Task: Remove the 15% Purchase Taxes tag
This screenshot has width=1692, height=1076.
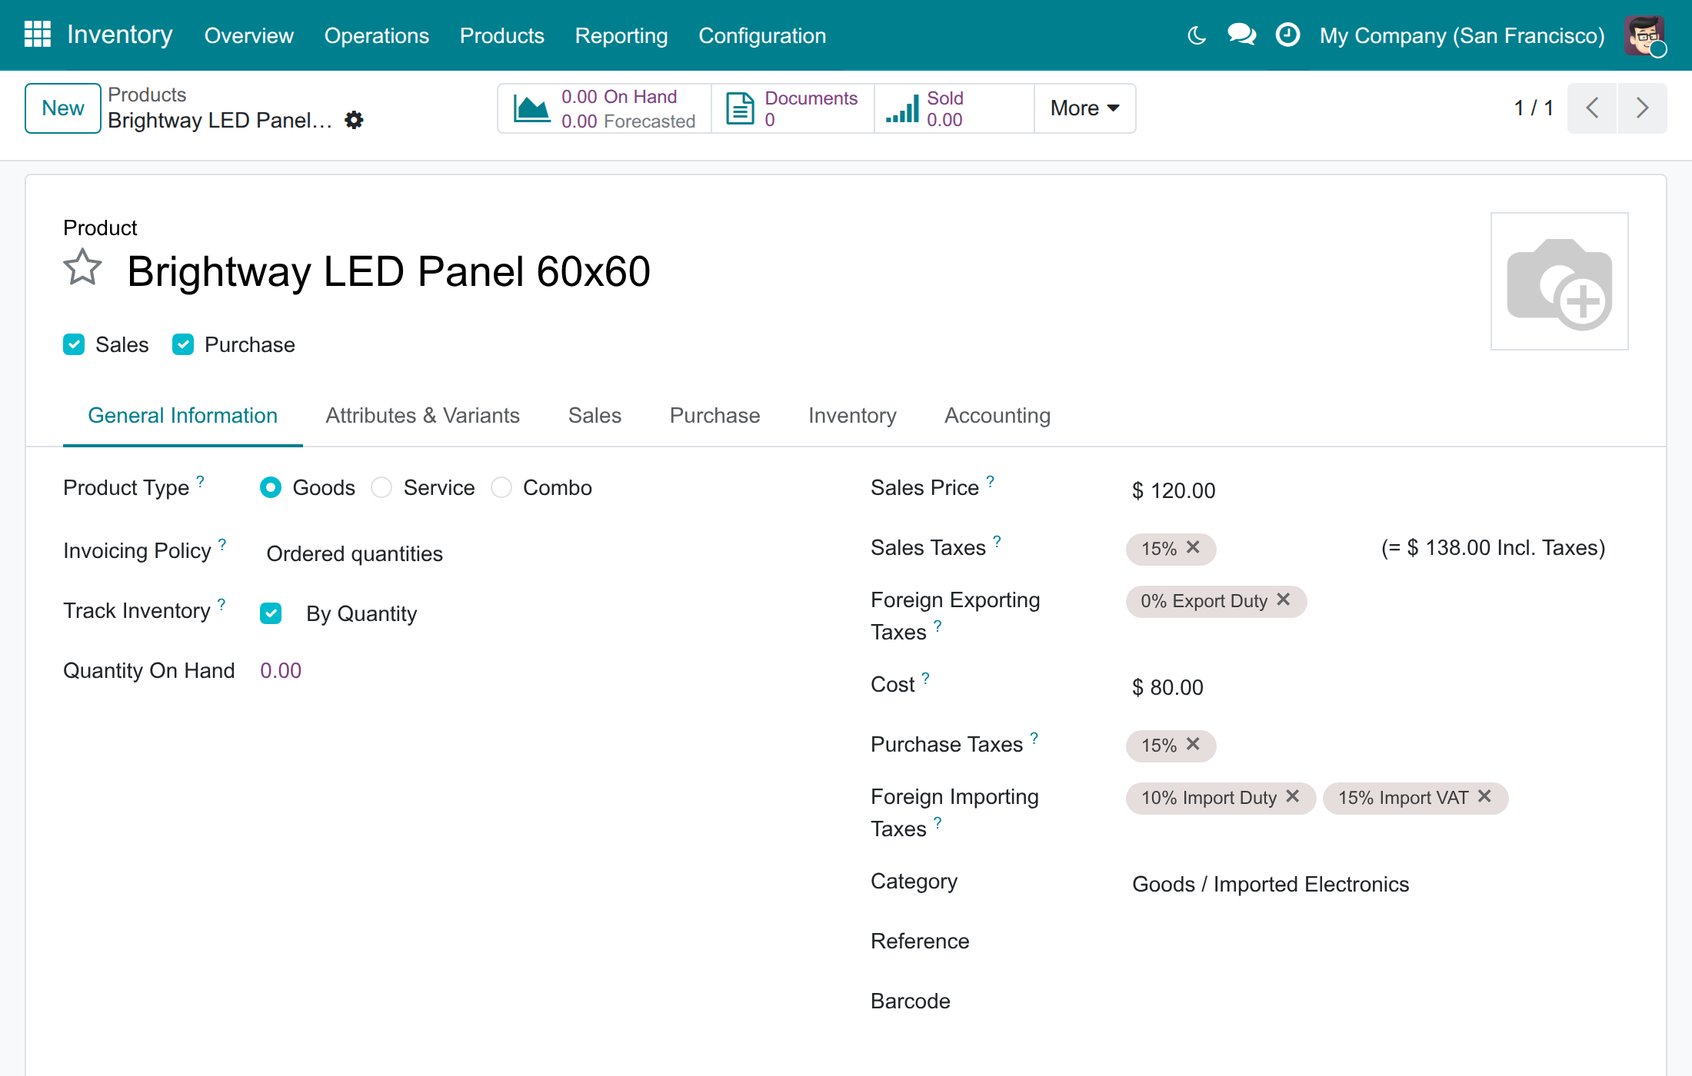Action: point(1193,744)
